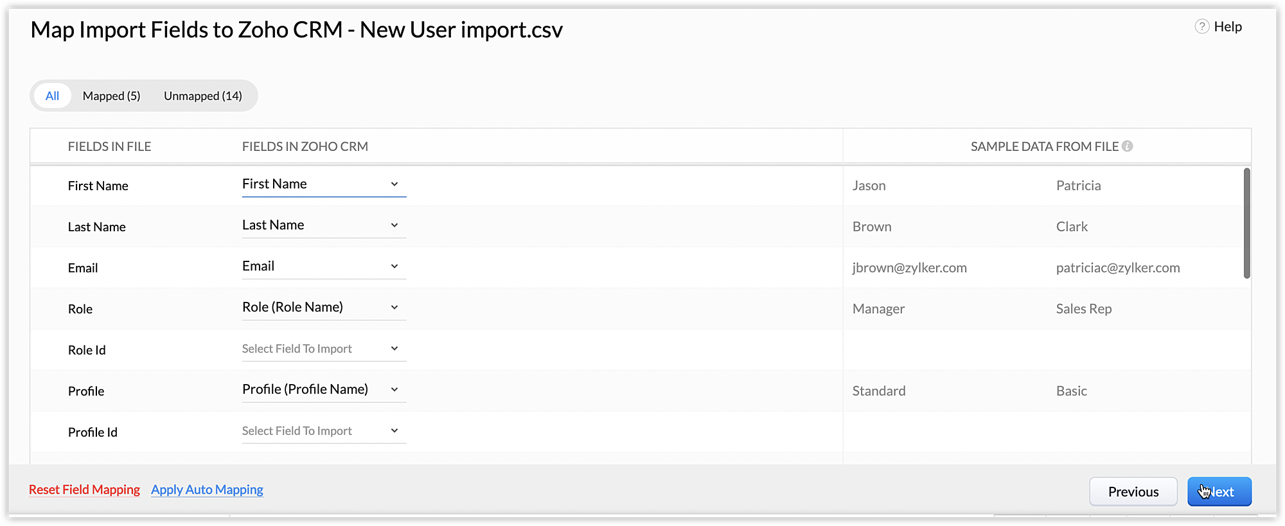The image size is (1285, 526).
Task: Click the sample value 'Manager'
Action: (878, 309)
